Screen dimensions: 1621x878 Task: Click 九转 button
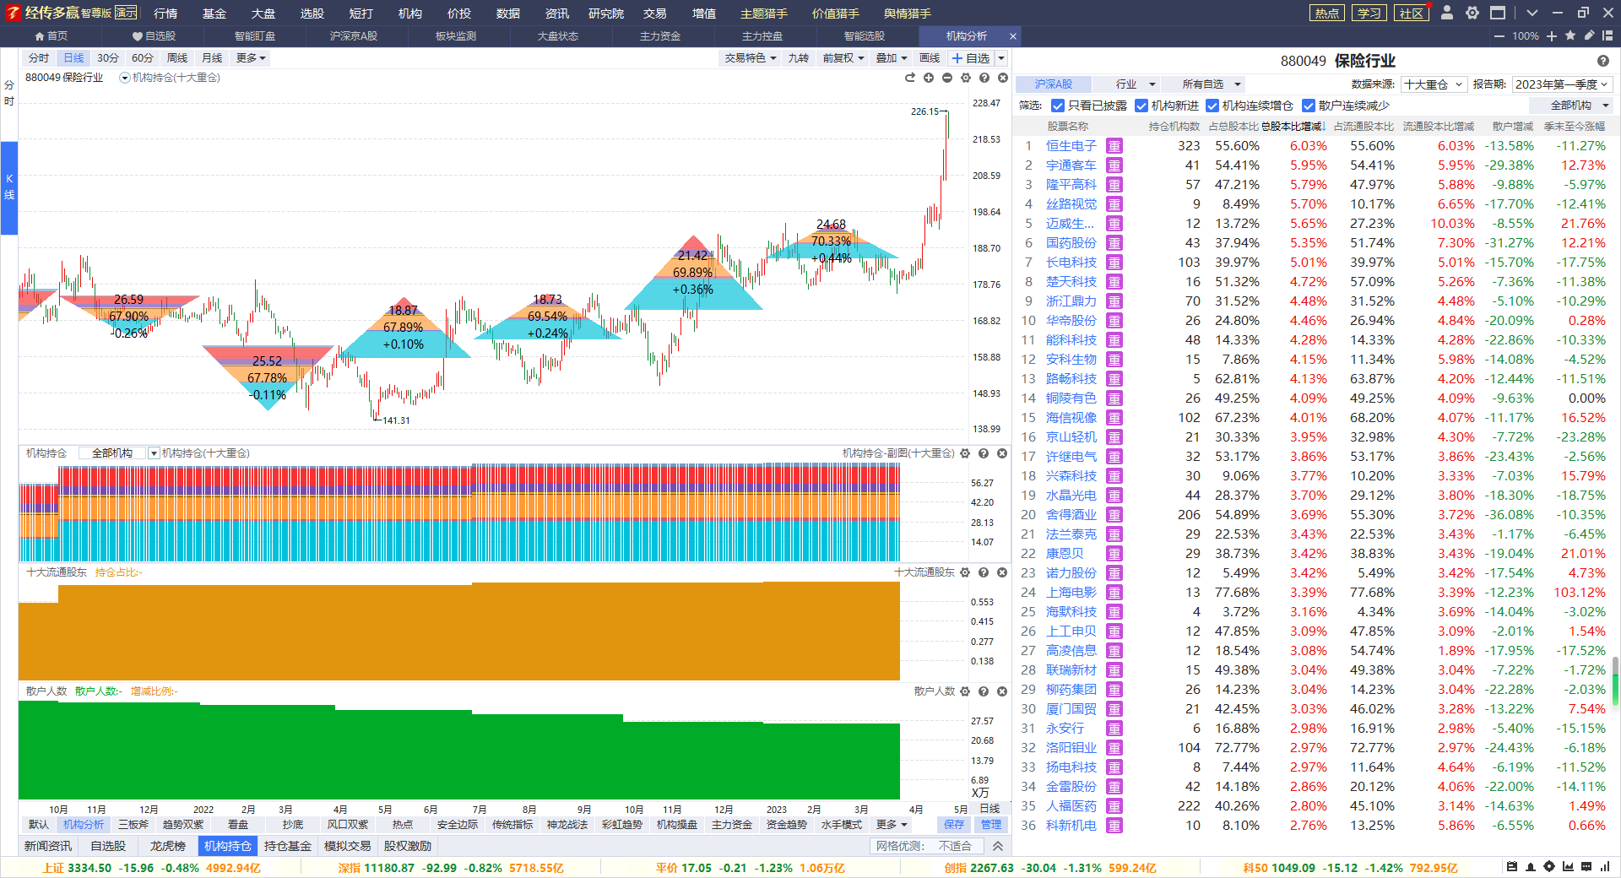tap(798, 58)
